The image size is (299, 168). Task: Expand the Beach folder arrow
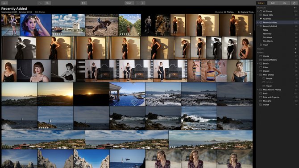click(258, 64)
